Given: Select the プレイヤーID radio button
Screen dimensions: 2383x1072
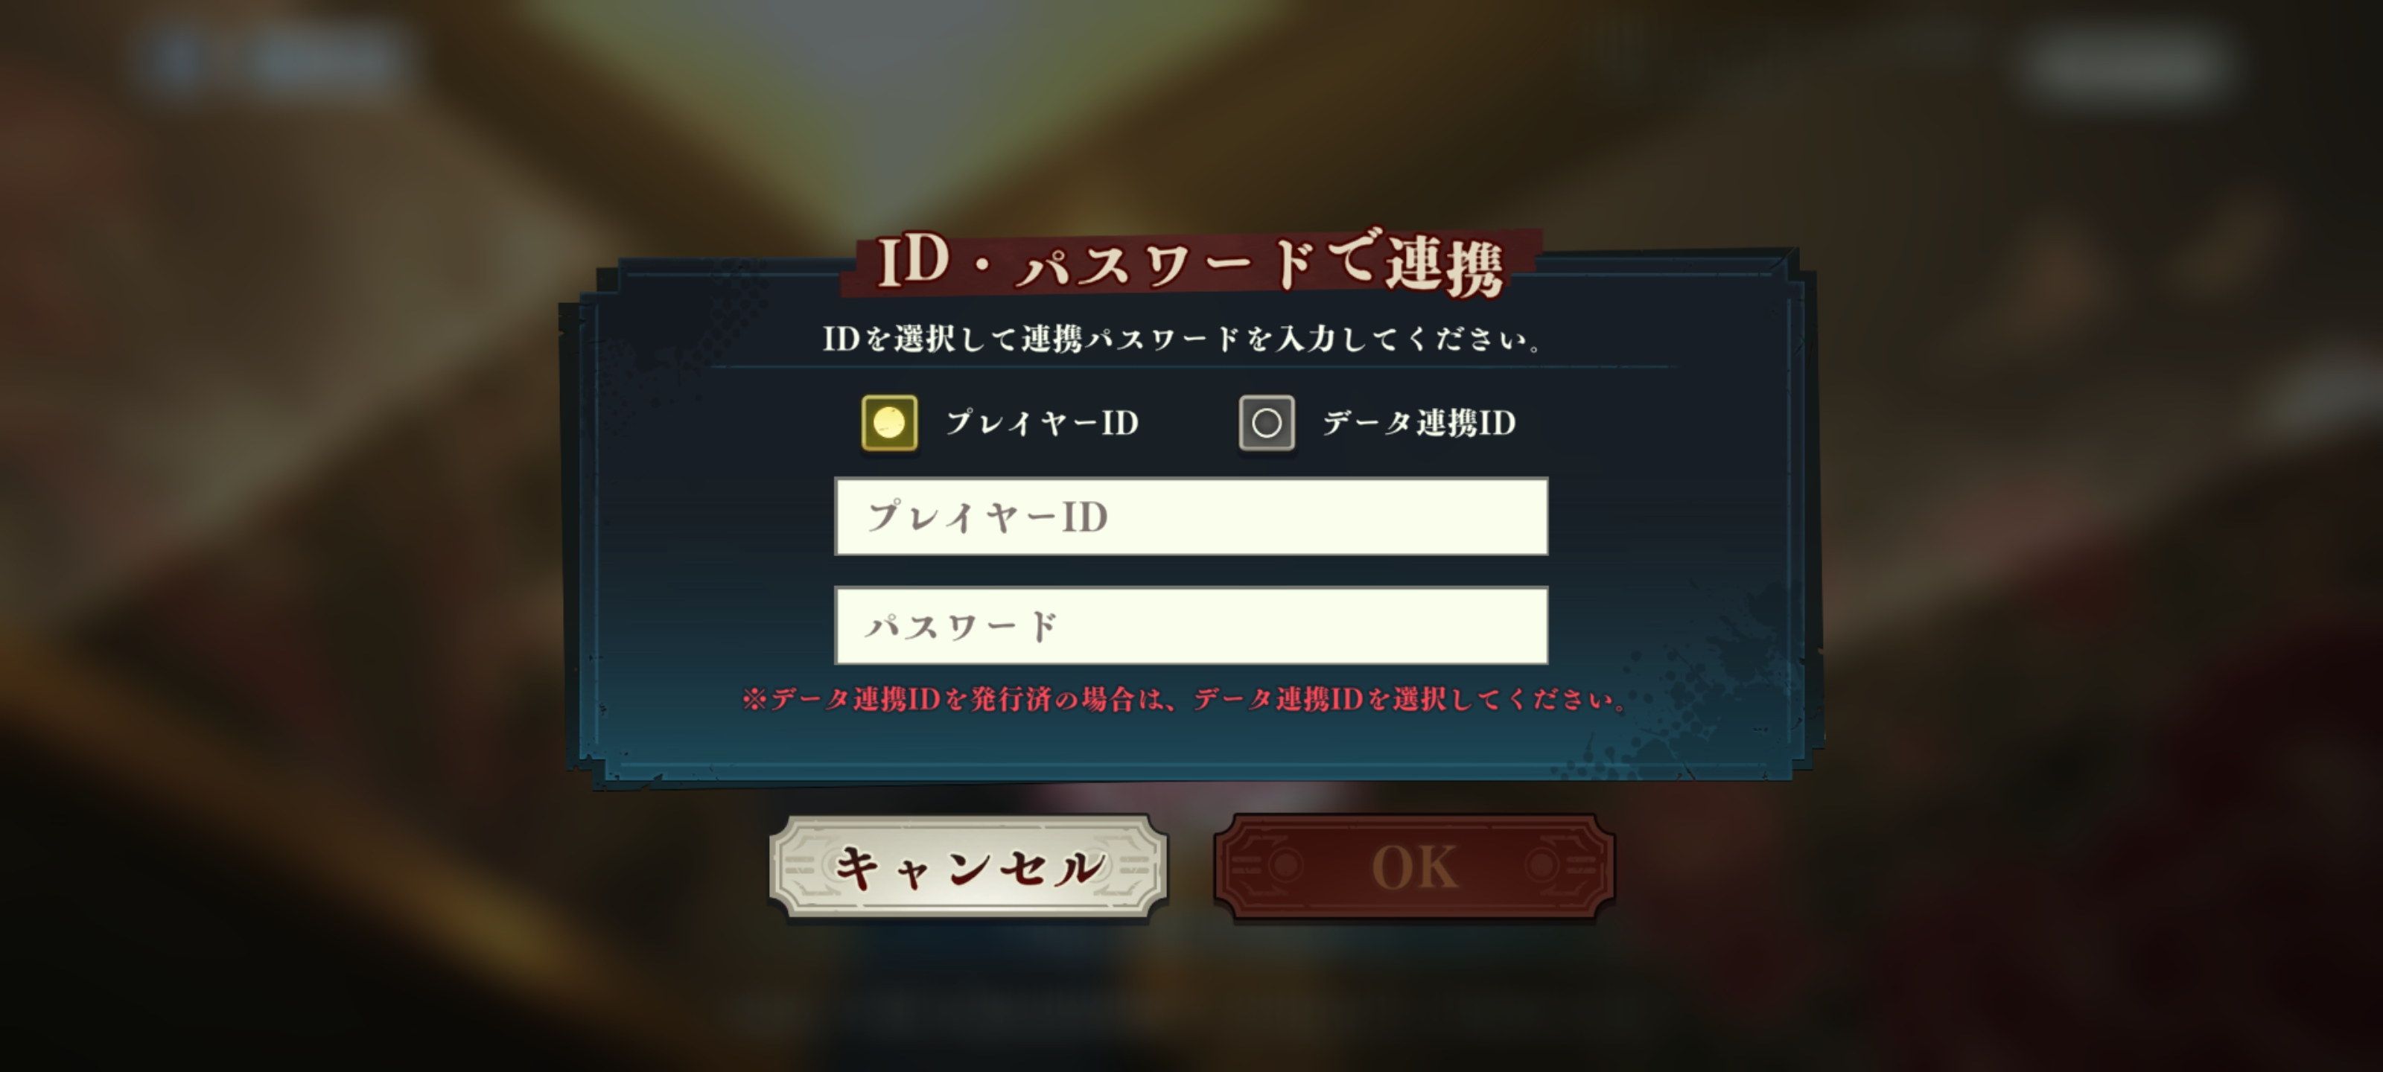Looking at the screenshot, I should 889,423.
